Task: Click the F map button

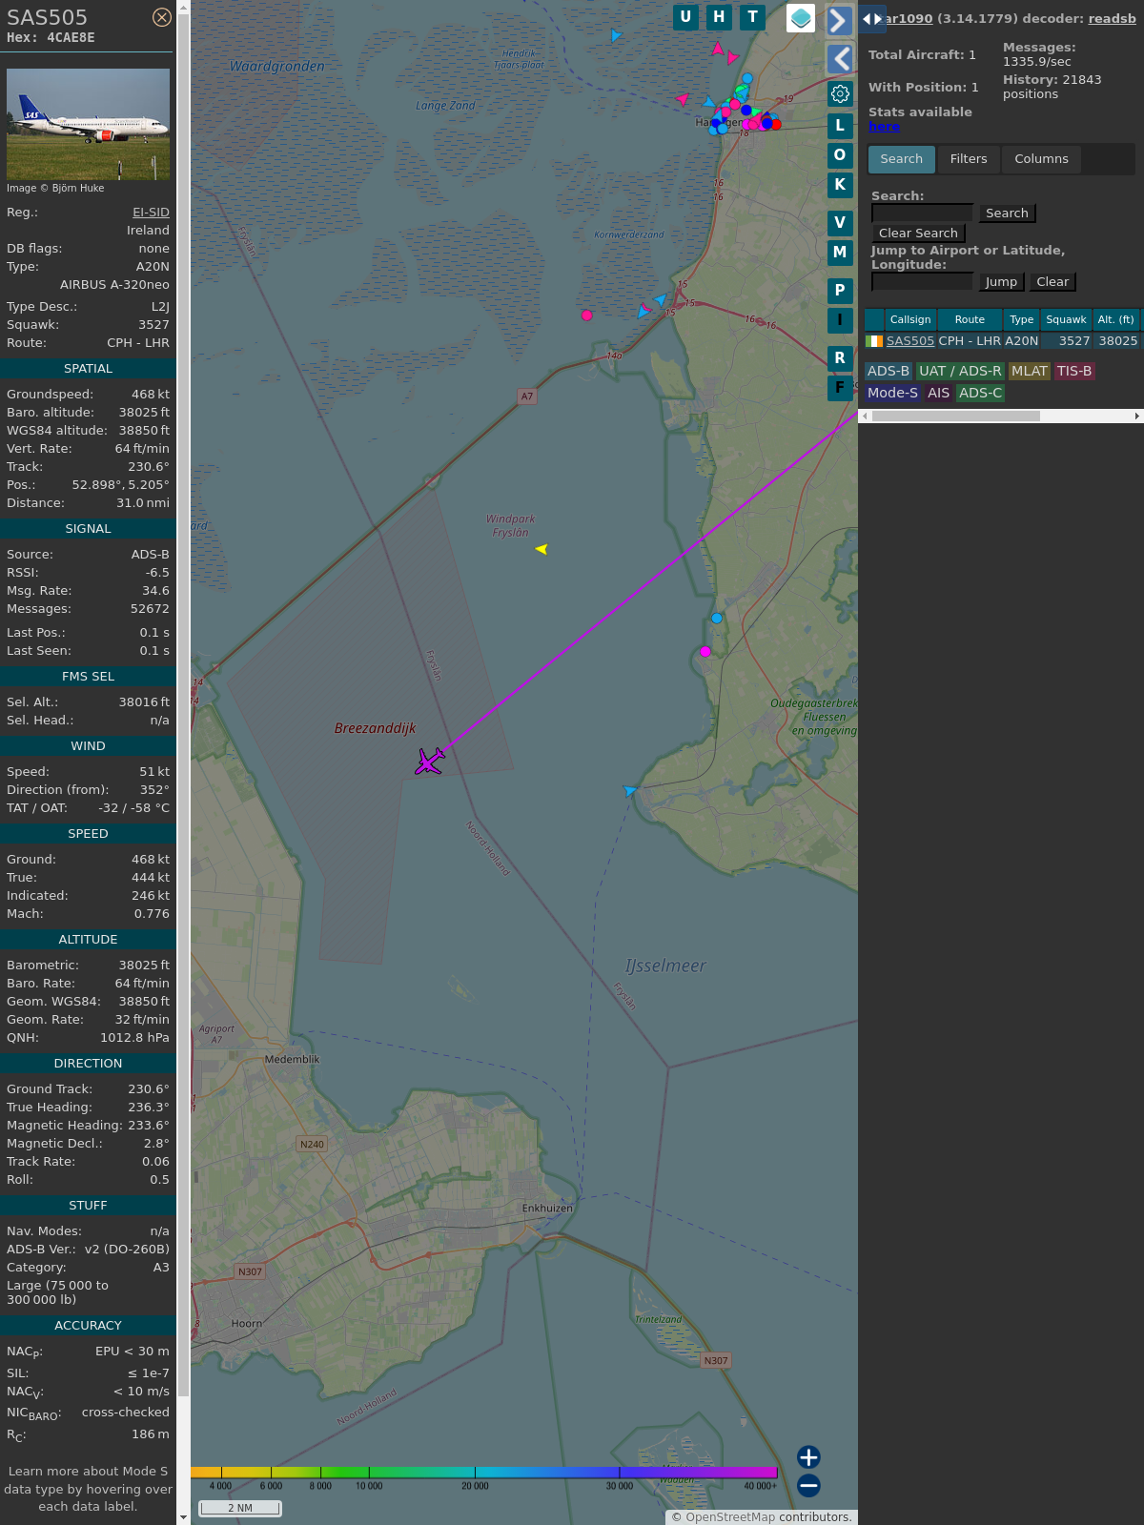Action: 840,388
